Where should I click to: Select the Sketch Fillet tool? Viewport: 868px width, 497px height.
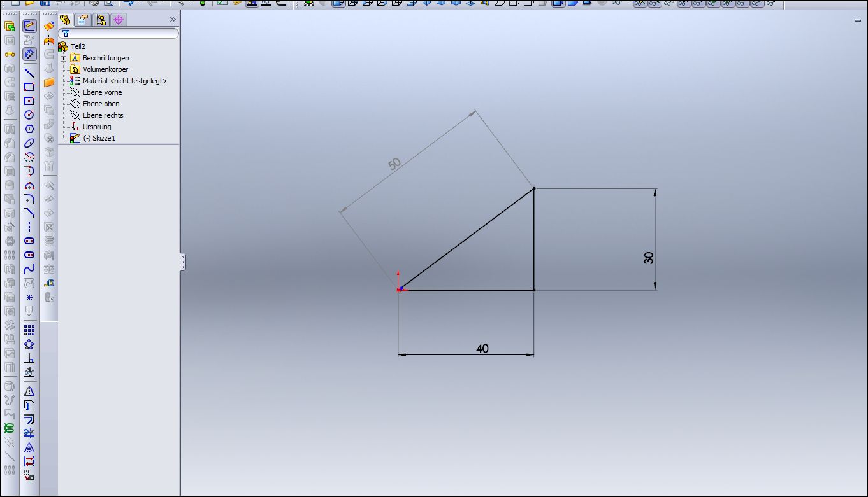[x=29, y=199]
